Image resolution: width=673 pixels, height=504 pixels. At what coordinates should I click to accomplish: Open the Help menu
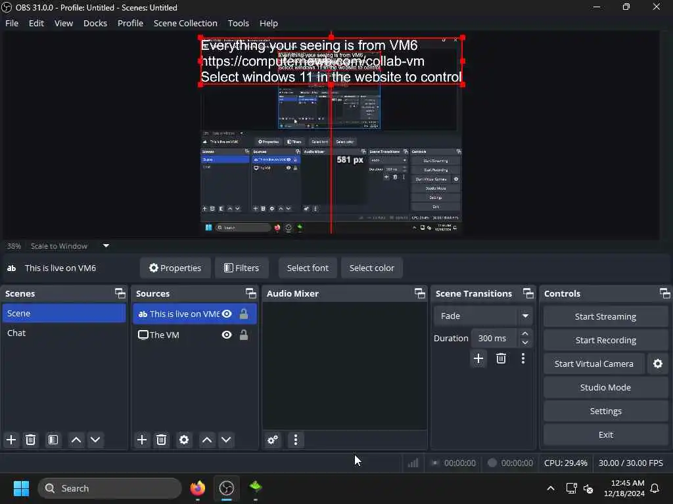269,23
